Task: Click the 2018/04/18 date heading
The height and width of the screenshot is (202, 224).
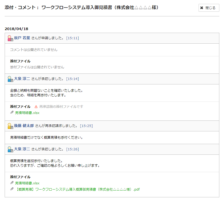Action: pyautogui.click(x=16, y=29)
